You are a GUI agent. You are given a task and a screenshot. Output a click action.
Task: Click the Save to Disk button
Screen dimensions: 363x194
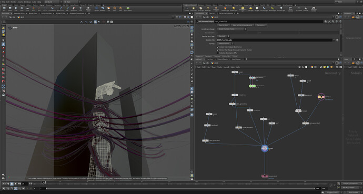(223, 25)
